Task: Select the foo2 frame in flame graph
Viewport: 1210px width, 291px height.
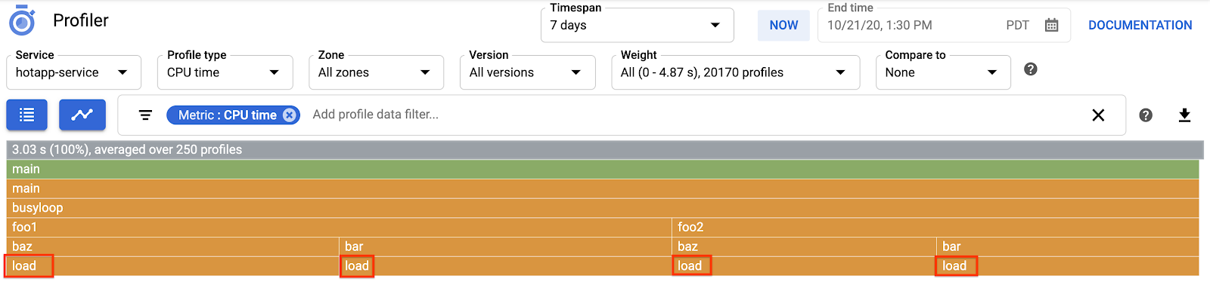Action: point(935,227)
